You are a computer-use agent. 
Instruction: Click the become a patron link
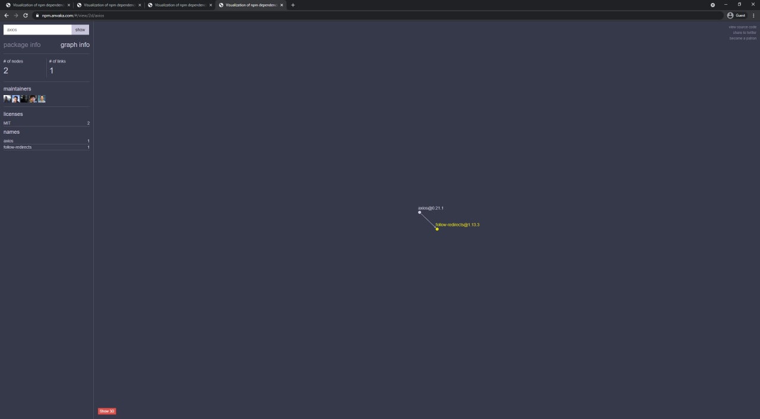[x=743, y=38]
